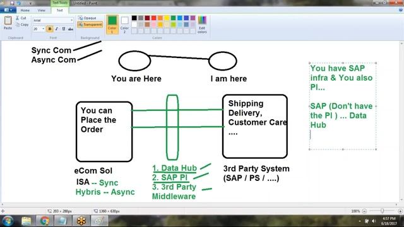Click the Copy button
This screenshot has width=404, height=227.
click(22, 25)
